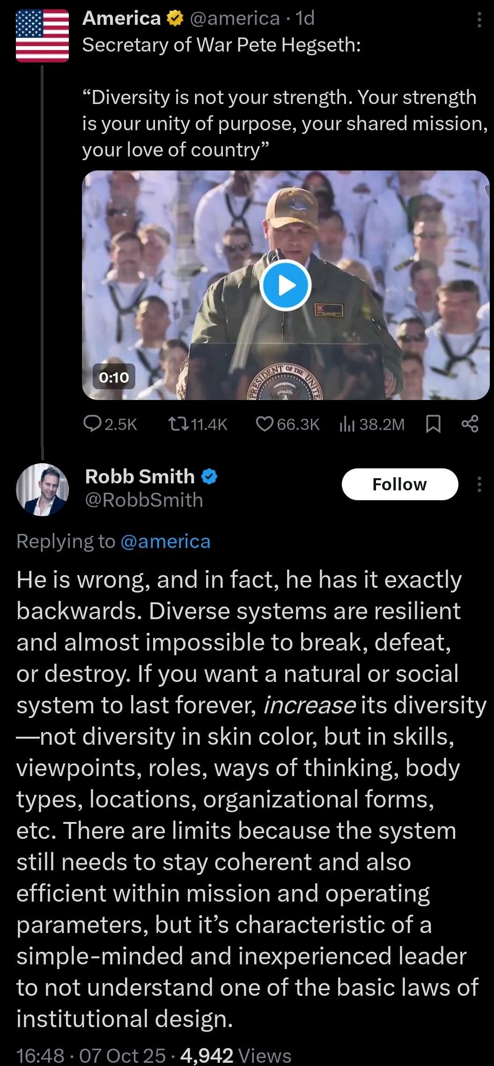Open more options for Robb Smith reply
The width and height of the screenshot is (494, 1066).
pos(479,484)
